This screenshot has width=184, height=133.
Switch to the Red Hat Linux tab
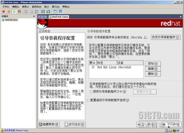click(59, 17)
